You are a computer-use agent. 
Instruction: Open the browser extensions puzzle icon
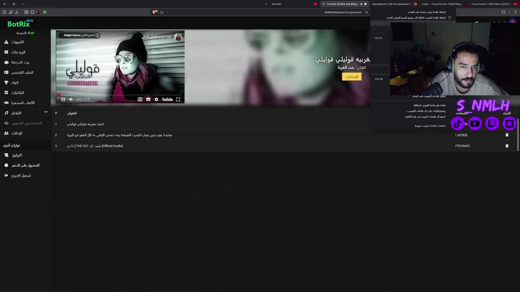[32, 12]
